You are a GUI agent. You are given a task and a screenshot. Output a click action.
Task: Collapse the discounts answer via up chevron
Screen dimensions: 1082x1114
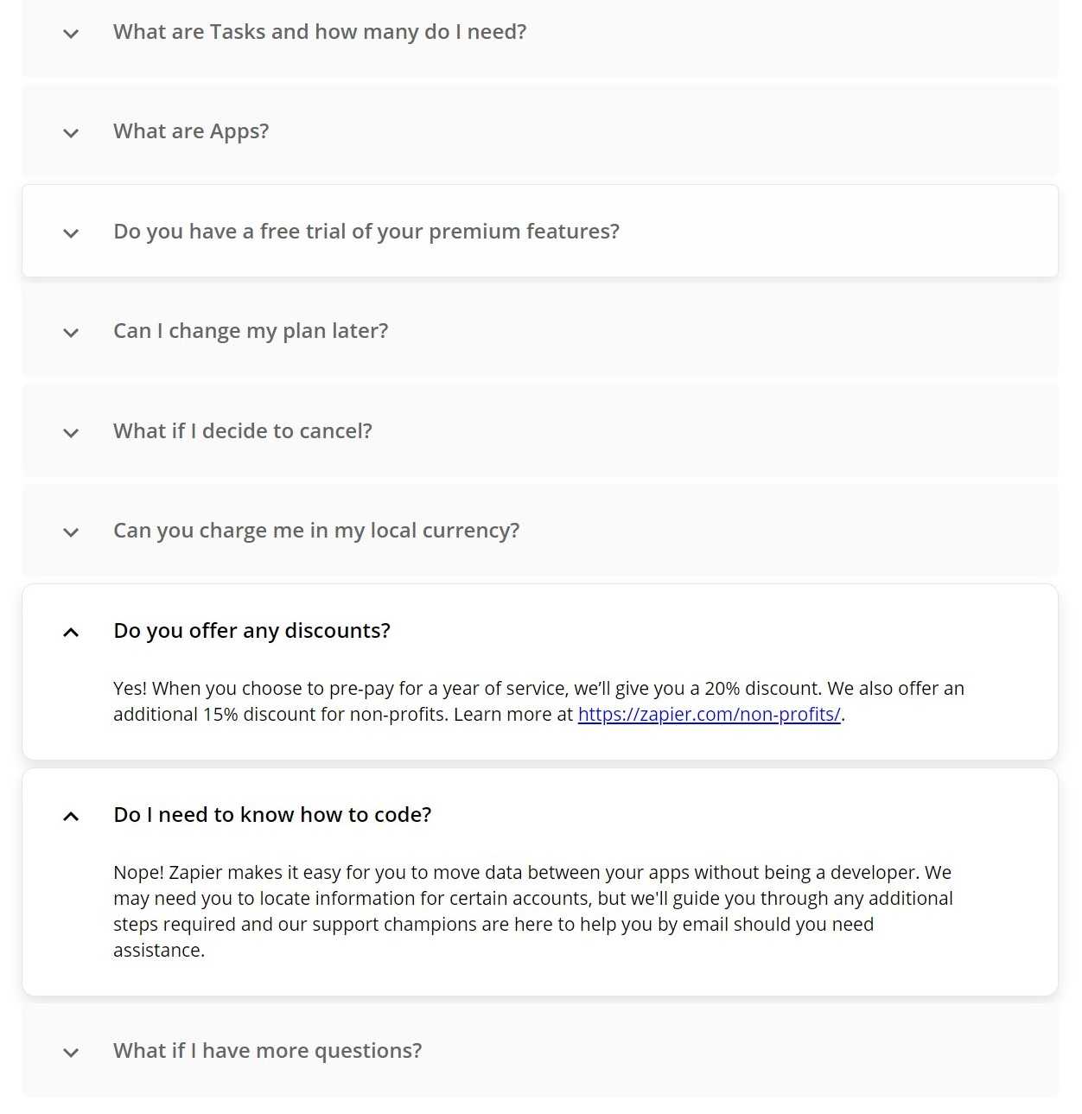(x=71, y=633)
